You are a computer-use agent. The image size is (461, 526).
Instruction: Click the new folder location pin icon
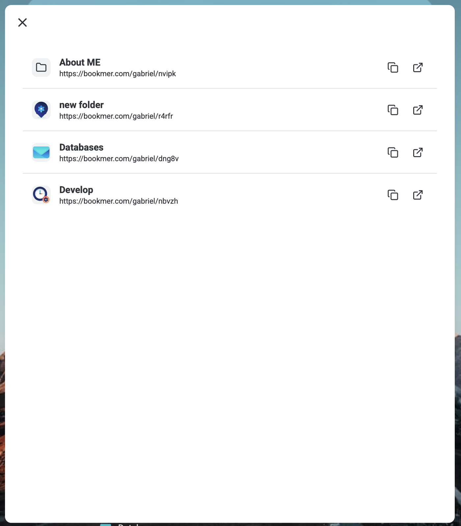41,110
